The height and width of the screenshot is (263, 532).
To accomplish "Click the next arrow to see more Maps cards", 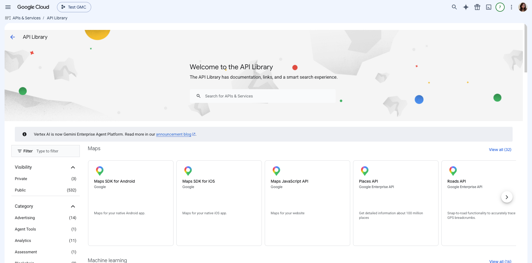I will pyautogui.click(x=507, y=197).
